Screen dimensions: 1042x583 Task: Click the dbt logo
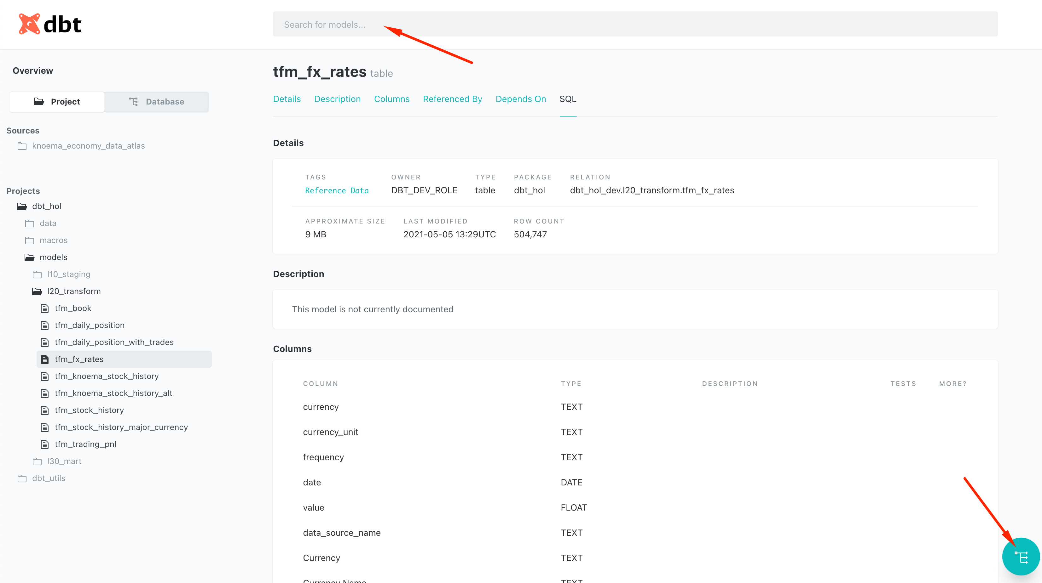pyautogui.click(x=50, y=24)
